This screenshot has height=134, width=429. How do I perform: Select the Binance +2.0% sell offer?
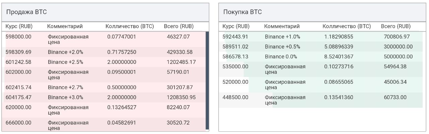coord(104,52)
